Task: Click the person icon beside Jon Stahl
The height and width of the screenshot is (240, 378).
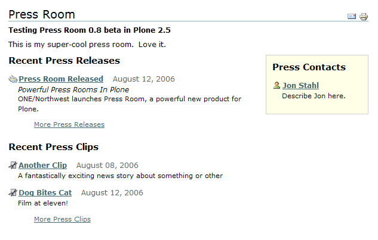Action: (276, 86)
